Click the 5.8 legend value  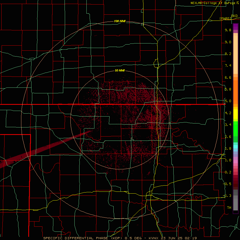point(228,89)
